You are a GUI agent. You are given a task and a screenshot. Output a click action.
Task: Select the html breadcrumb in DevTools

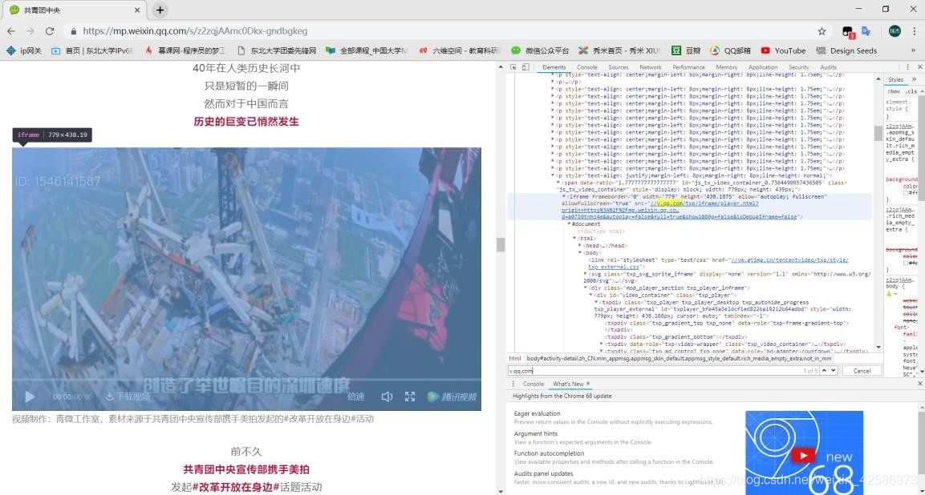pos(514,358)
